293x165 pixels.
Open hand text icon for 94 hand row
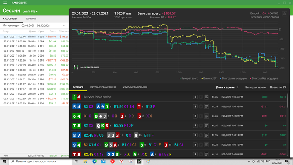[x=206, y=144]
